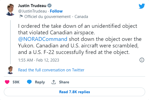Click the blue reply speech bubble icon
The width and height of the screenshot is (149, 100).
(x=29, y=82)
